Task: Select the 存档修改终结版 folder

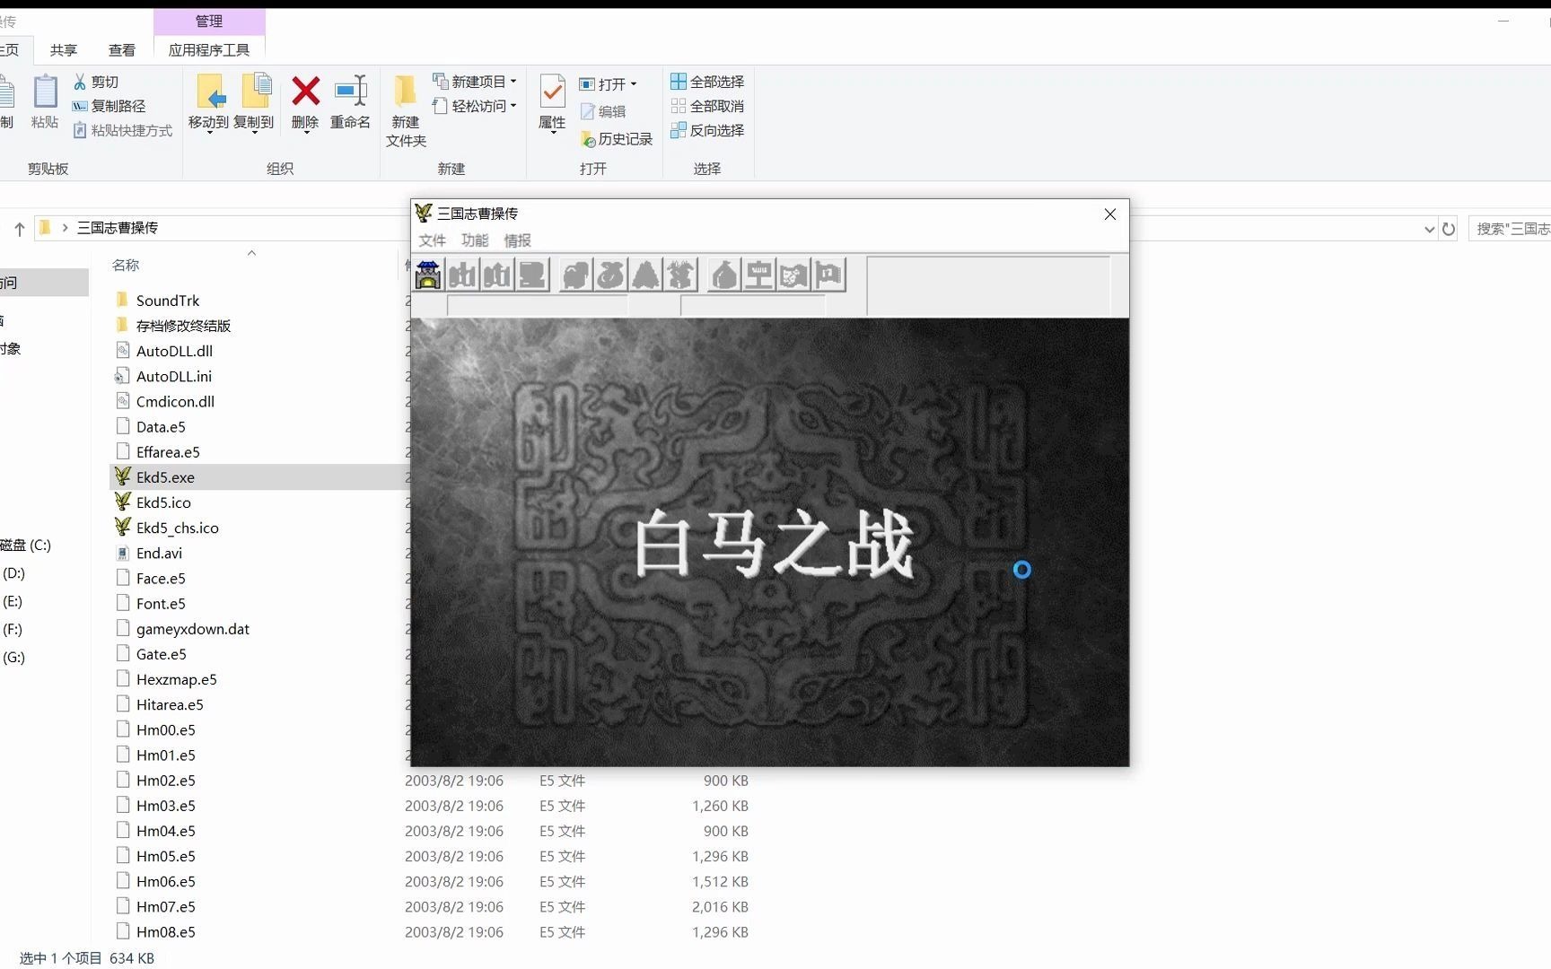Action: click(x=183, y=326)
